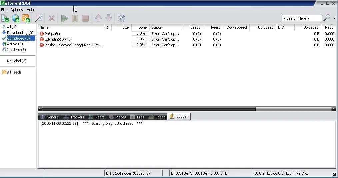The width and height of the screenshot is (338, 178).
Task: Select the Edyhdjh61.wmv torrent row
Action: click(x=187, y=39)
